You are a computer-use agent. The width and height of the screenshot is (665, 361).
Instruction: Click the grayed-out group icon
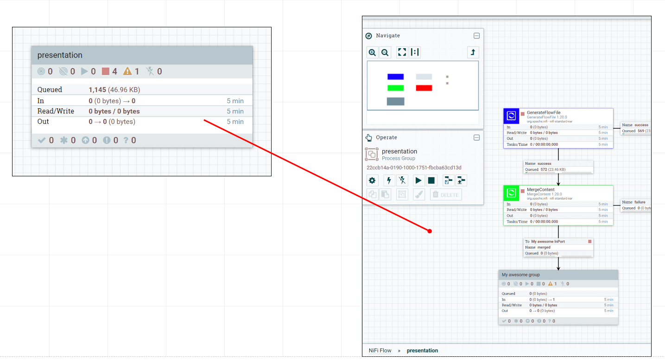[x=402, y=194]
